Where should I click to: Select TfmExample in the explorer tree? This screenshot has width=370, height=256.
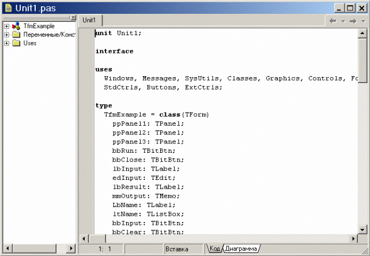[x=39, y=26]
